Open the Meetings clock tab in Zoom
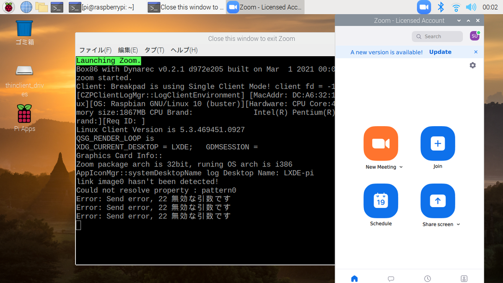This screenshot has width=503, height=283. (x=427, y=278)
